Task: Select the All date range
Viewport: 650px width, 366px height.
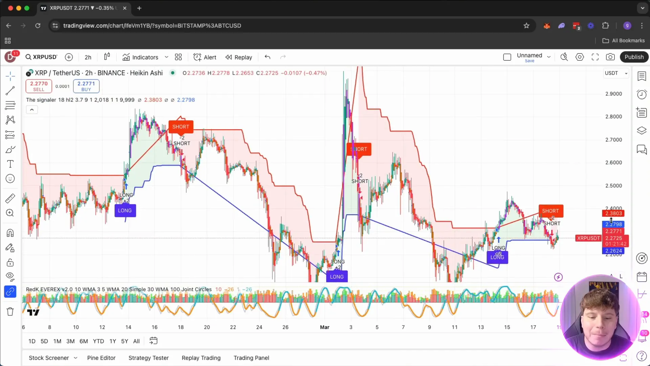Action: point(136,341)
